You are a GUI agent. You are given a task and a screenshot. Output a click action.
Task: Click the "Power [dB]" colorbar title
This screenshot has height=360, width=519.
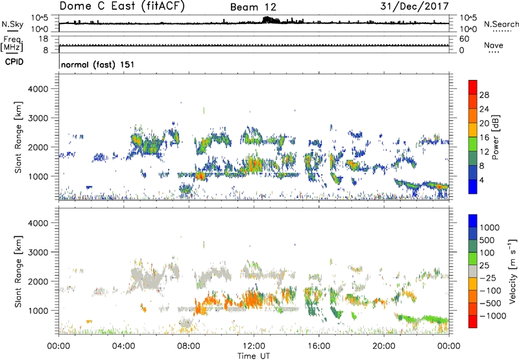pyautogui.click(x=495, y=137)
